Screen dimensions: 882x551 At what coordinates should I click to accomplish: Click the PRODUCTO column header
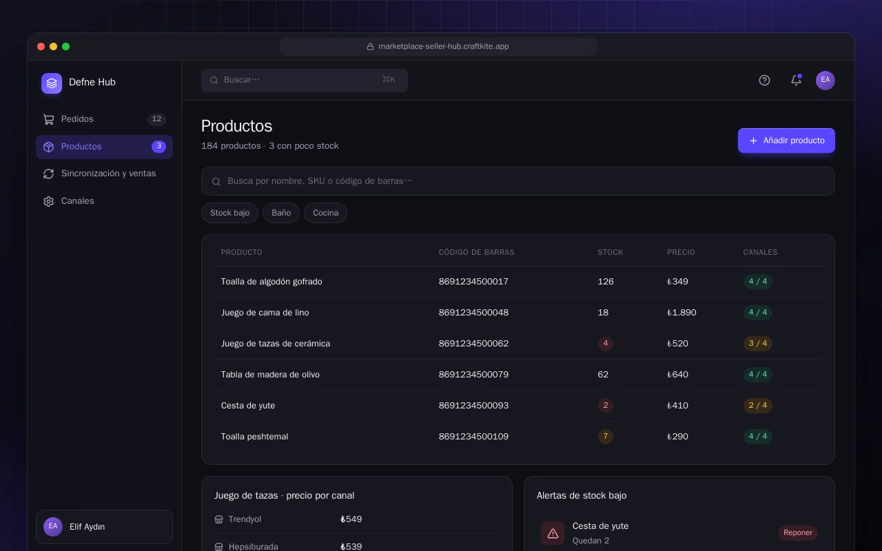click(242, 252)
